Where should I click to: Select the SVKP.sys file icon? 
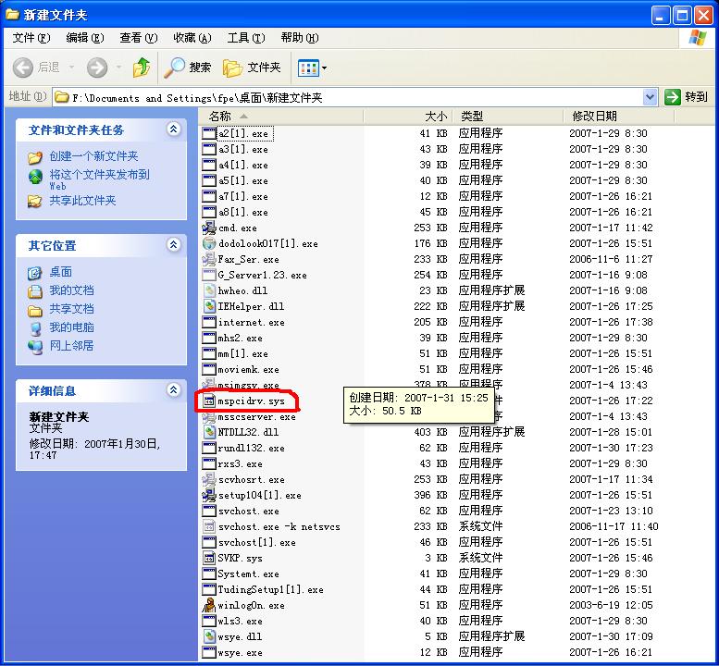[x=209, y=559]
